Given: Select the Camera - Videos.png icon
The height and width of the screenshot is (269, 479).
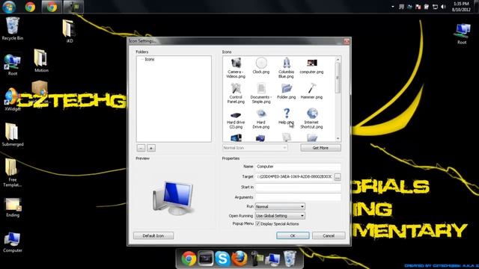Looking at the screenshot, I should (236, 68).
